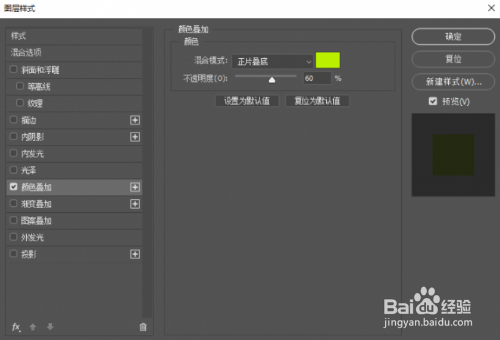Toggle the 预览(V) checkbox
This screenshot has width=500, height=340.
pos(433,101)
